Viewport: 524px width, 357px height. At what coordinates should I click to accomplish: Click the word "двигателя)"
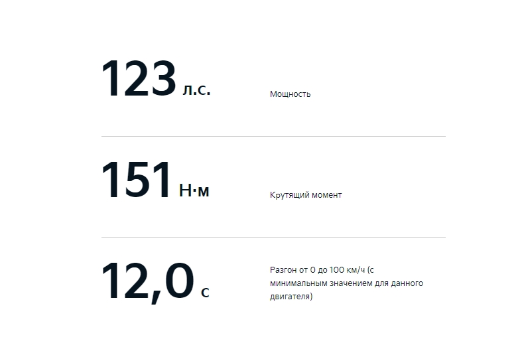291,297
